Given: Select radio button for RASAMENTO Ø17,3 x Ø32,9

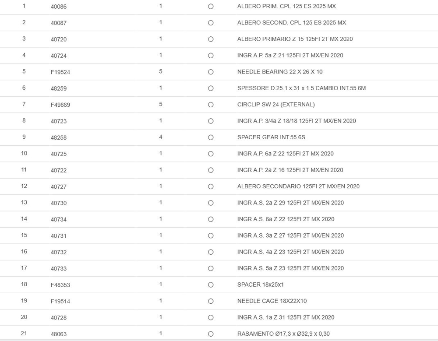Looking at the screenshot, I should pyautogui.click(x=211, y=334).
